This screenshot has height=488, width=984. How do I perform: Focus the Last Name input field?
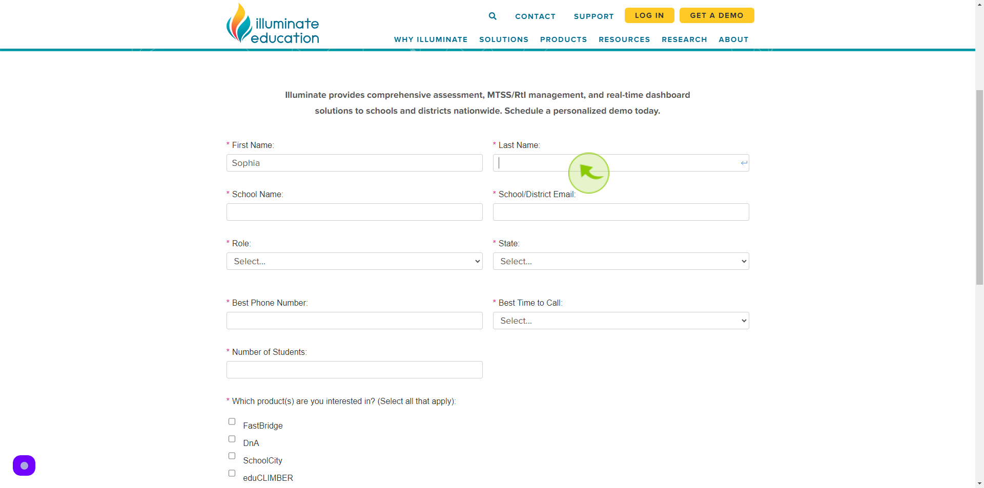621,163
